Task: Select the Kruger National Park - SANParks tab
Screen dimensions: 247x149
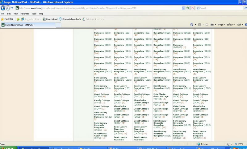Action: pyautogui.click(x=28, y=25)
